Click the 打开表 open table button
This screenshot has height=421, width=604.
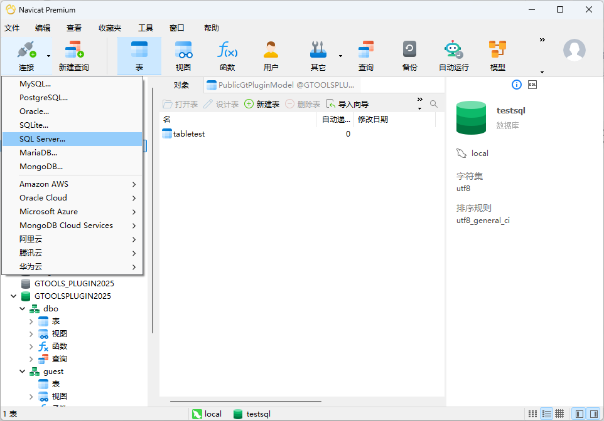click(x=180, y=104)
